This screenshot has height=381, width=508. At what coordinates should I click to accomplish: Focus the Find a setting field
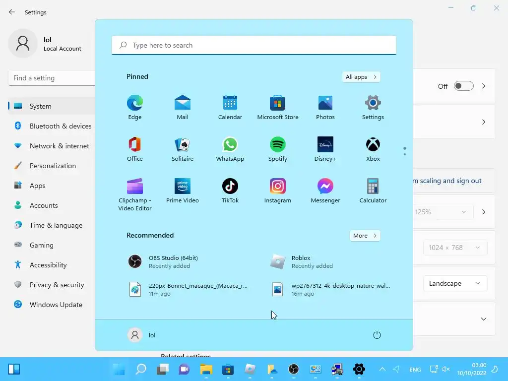(x=52, y=78)
